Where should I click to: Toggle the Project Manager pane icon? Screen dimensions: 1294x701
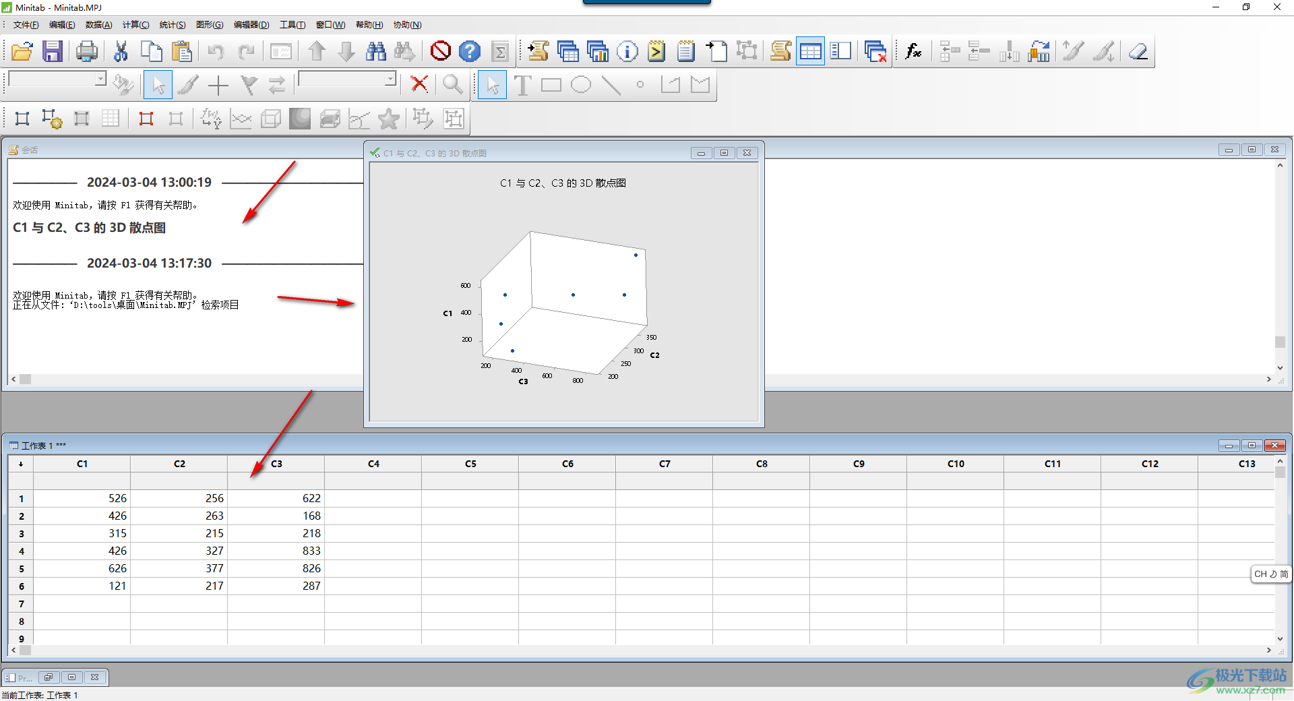840,51
